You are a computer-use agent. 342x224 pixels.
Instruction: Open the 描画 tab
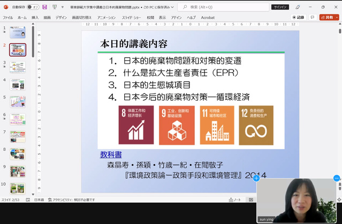(47, 18)
